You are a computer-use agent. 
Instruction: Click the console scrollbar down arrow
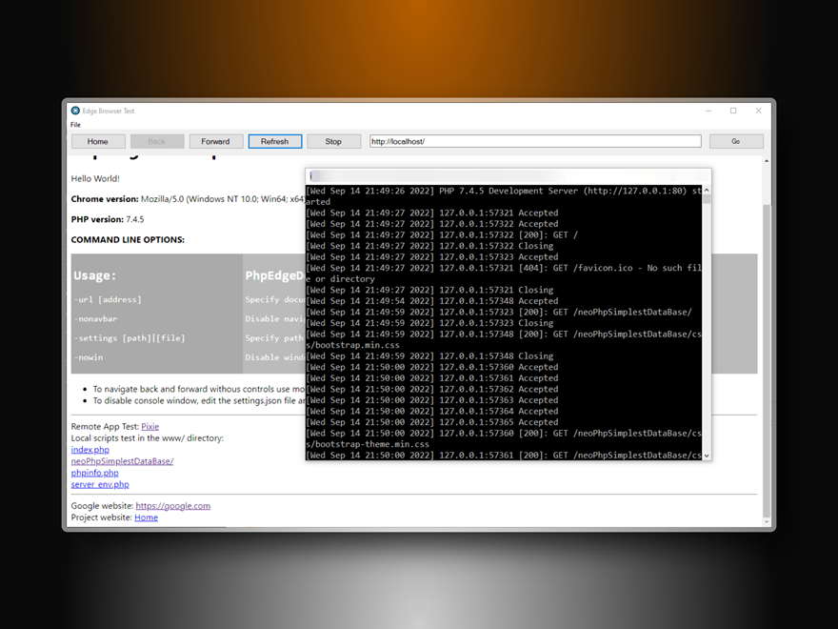706,456
